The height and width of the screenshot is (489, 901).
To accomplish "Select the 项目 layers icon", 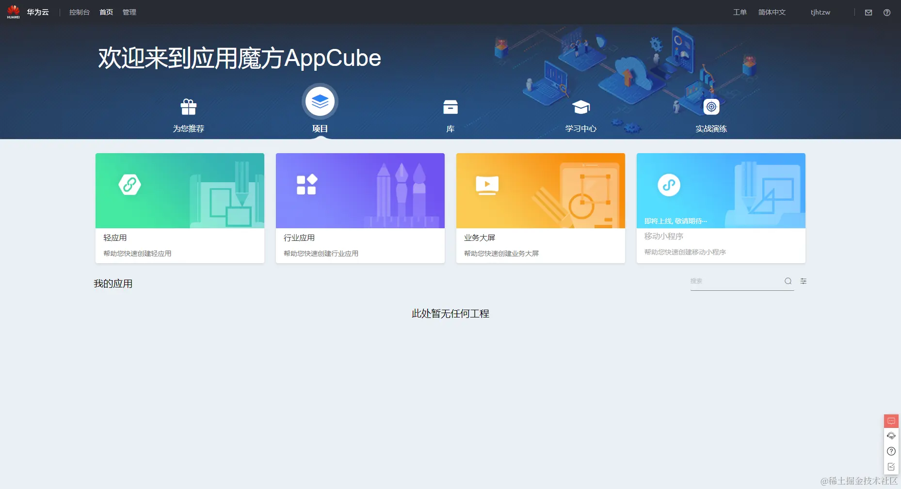I will point(320,102).
